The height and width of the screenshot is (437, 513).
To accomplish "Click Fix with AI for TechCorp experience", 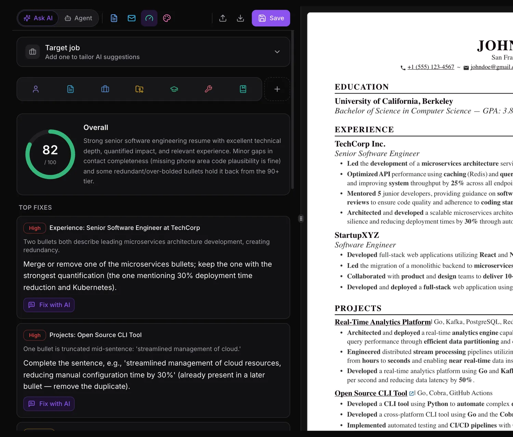I will coord(49,305).
